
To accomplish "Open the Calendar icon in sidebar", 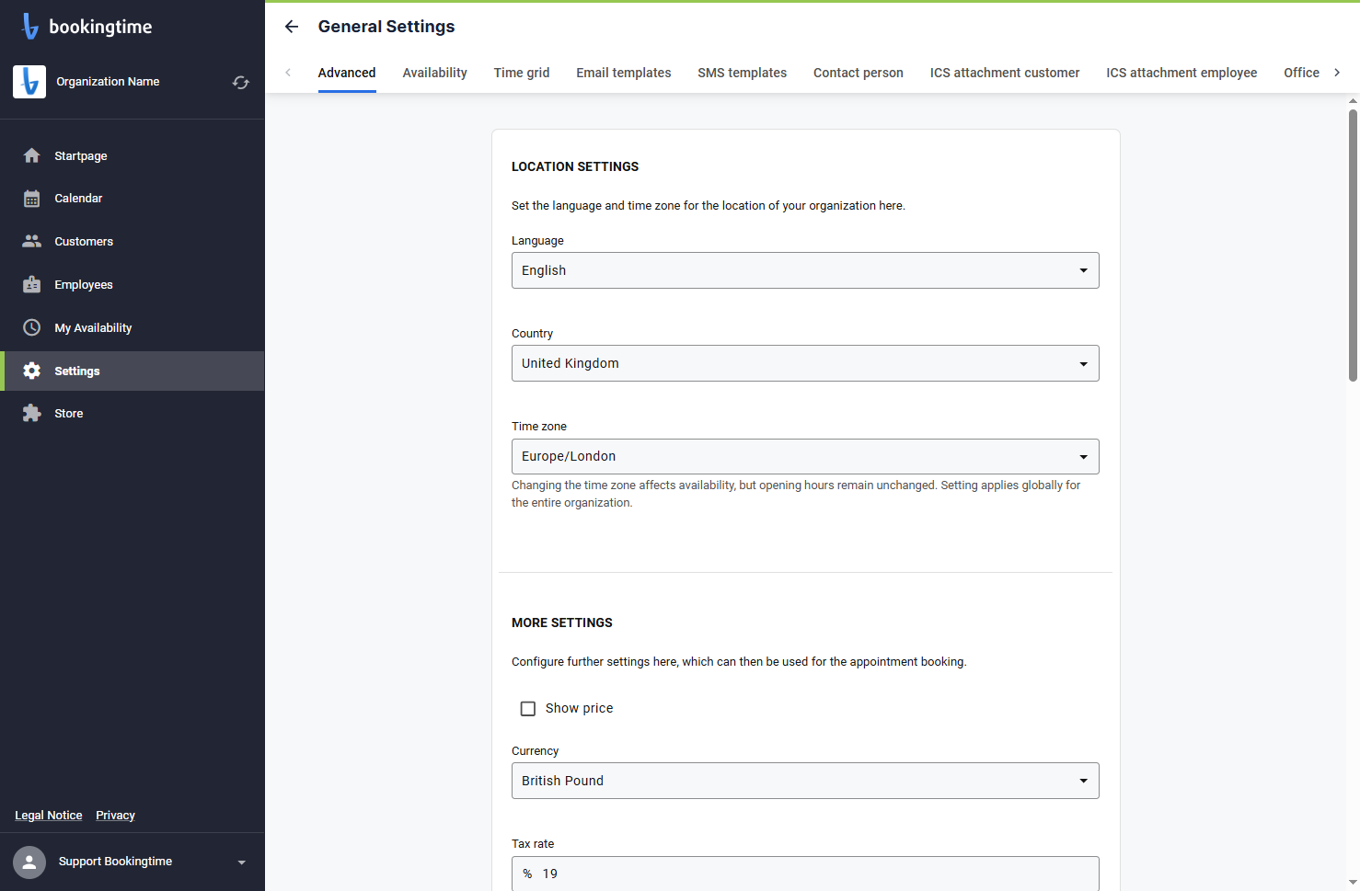I will (32, 199).
